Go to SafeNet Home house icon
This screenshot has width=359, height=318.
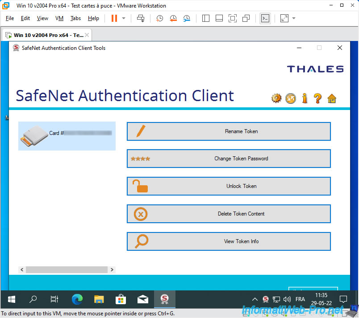click(331, 98)
